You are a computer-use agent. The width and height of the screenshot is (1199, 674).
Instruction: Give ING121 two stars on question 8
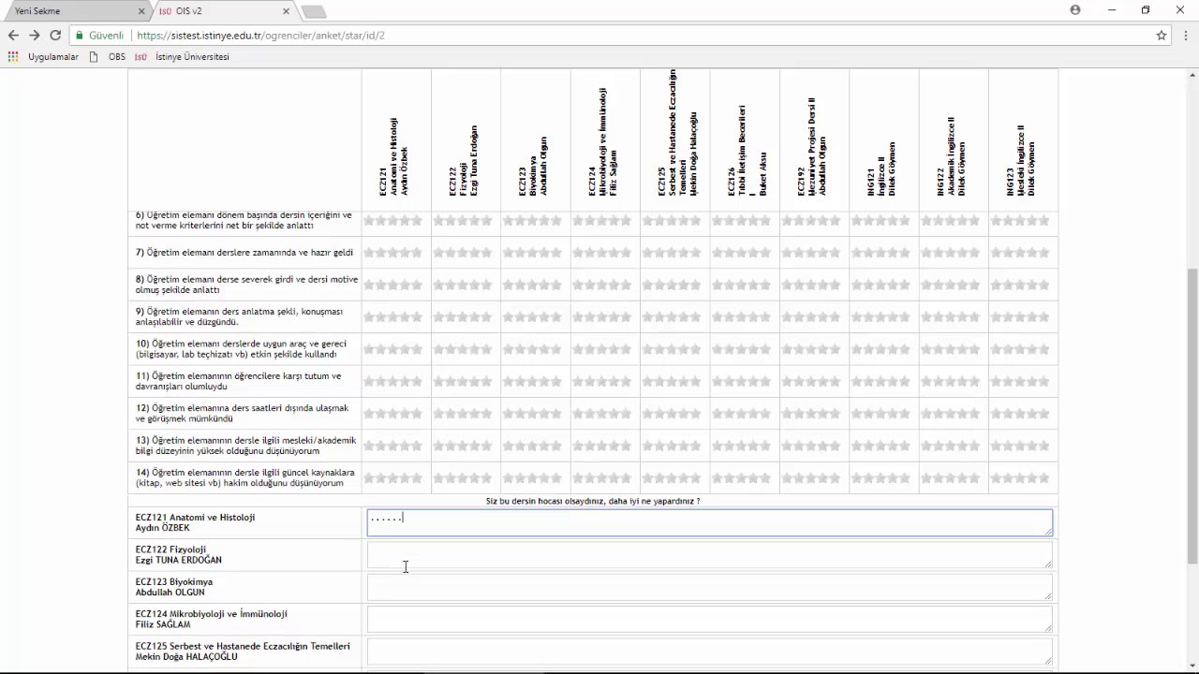869,285
